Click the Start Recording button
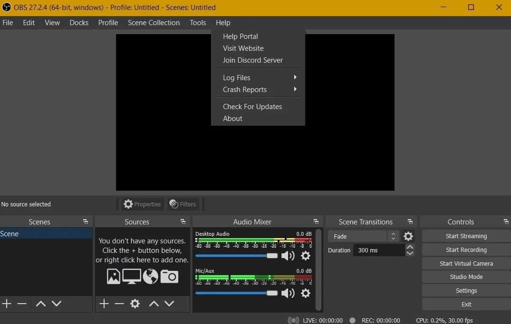 pyautogui.click(x=465, y=250)
